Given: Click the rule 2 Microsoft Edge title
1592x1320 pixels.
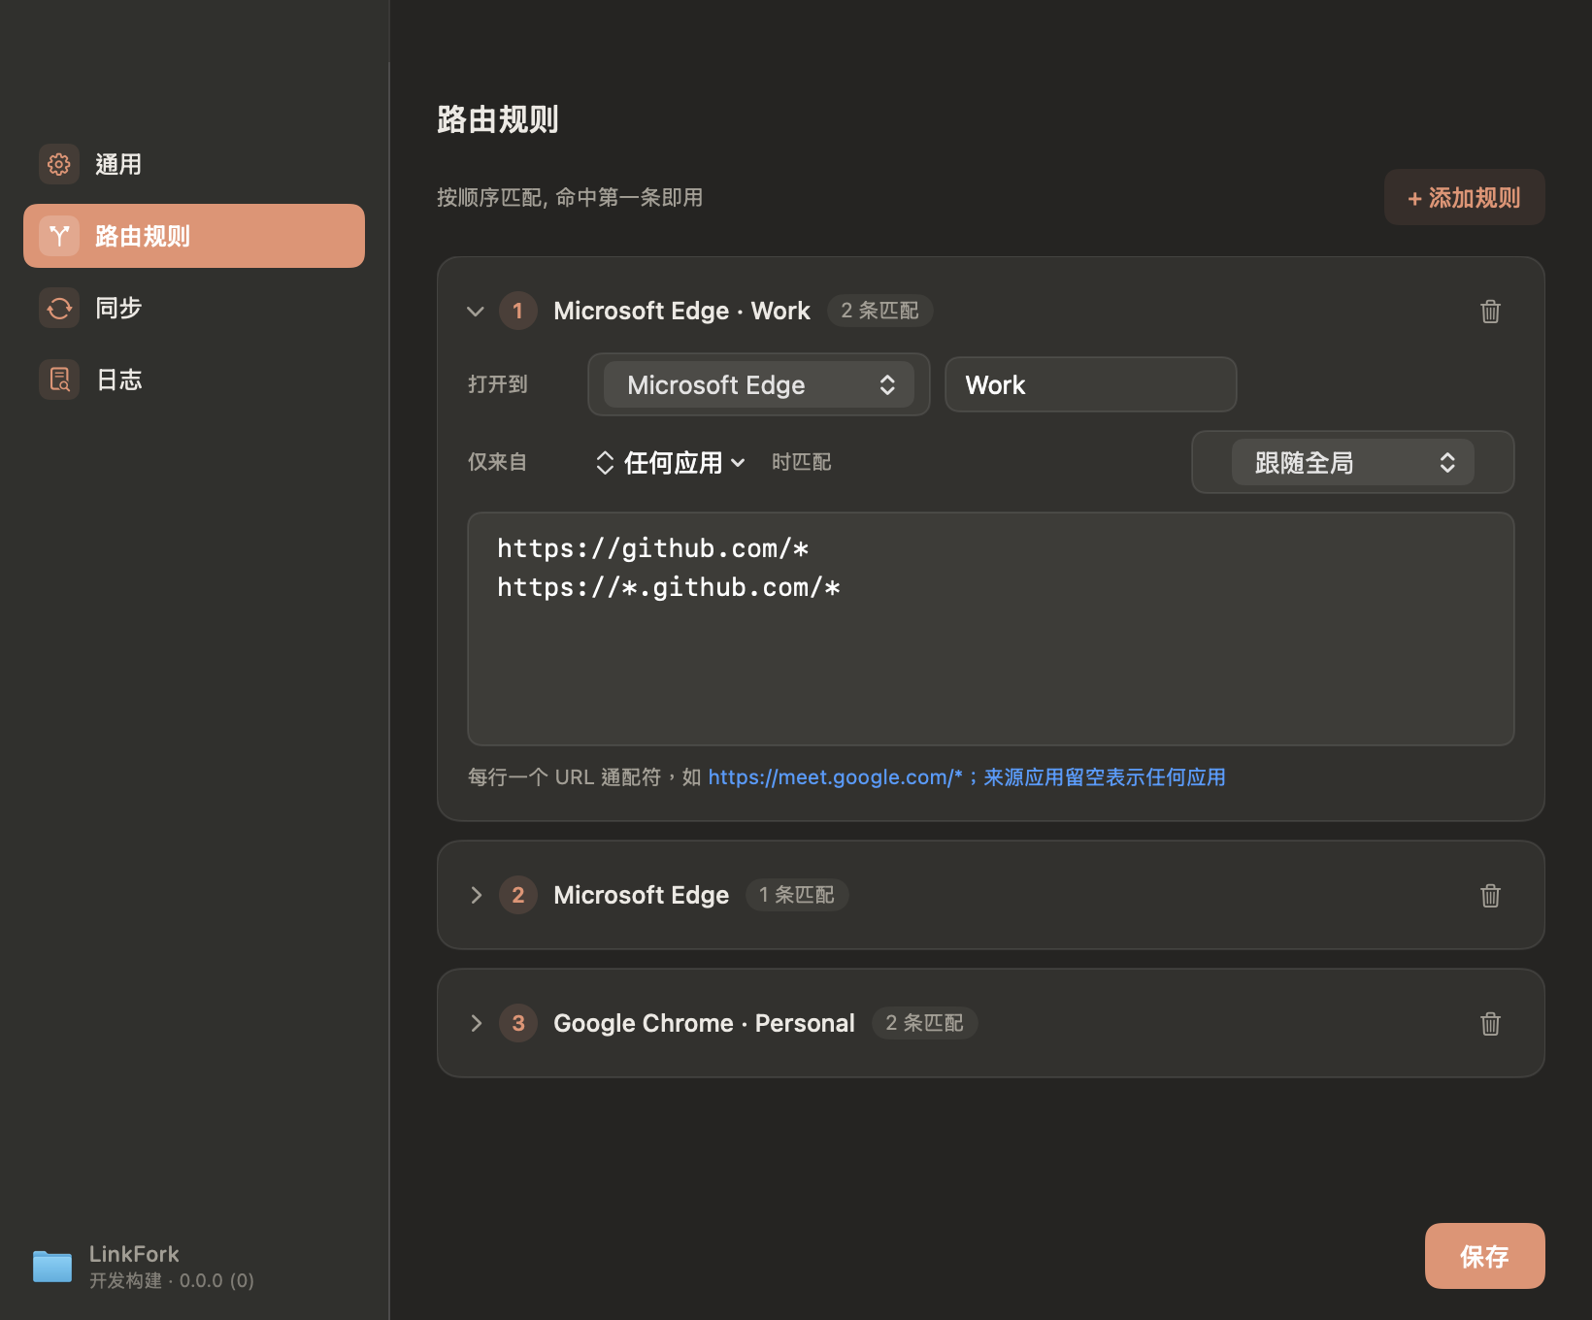Looking at the screenshot, I should pyautogui.click(x=641, y=895).
